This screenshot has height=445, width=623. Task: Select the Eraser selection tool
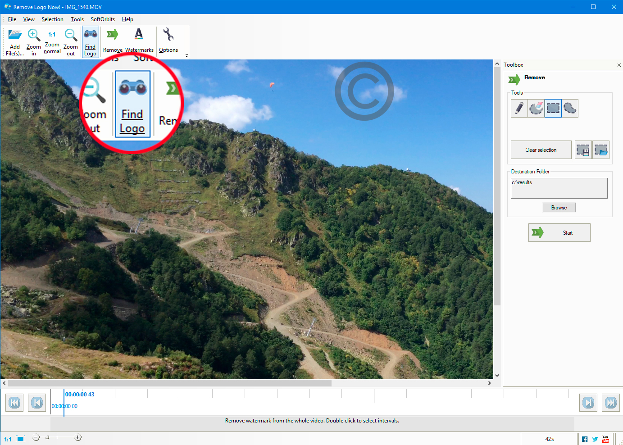click(x=536, y=109)
